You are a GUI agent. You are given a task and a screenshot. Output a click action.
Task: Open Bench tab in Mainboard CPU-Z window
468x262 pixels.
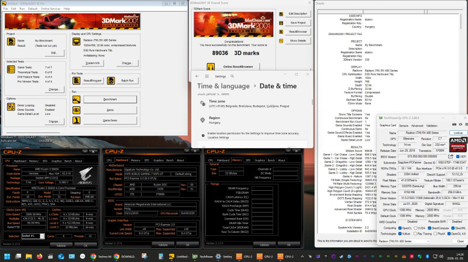(170, 160)
